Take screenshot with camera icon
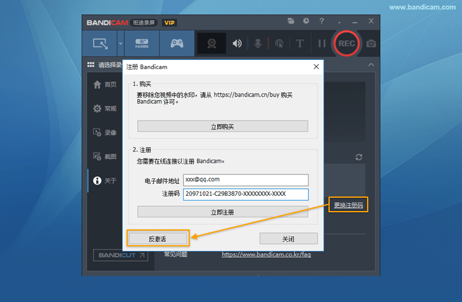The width and height of the screenshot is (462, 302). tap(371, 44)
